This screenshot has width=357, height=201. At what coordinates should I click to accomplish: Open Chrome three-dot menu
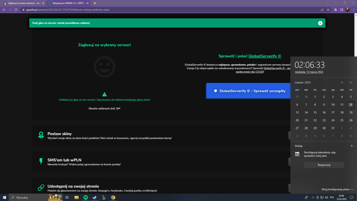click(353, 10)
